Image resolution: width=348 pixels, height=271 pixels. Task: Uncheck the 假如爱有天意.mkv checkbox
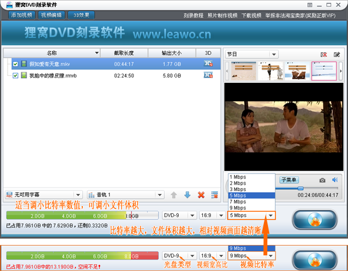(x=15, y=64)
